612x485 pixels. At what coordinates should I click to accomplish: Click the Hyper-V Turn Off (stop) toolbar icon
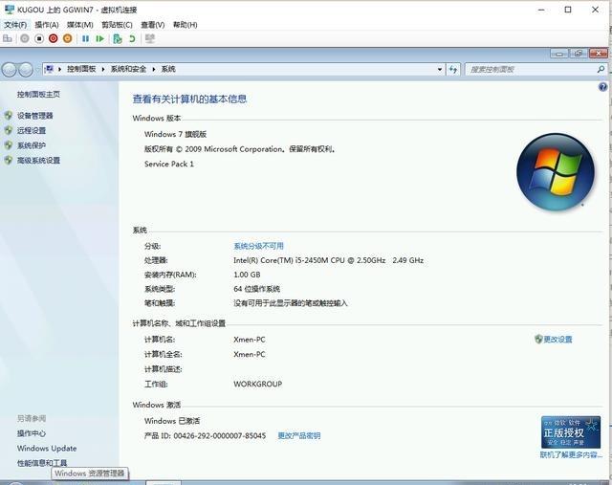click(x=39, y=38)
